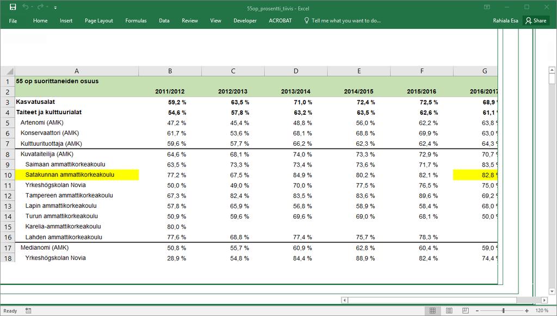This screenshot has height=316, width=557.
Task: Click the Artenomi (AMK) cell
Action: (x=77, y=123)
